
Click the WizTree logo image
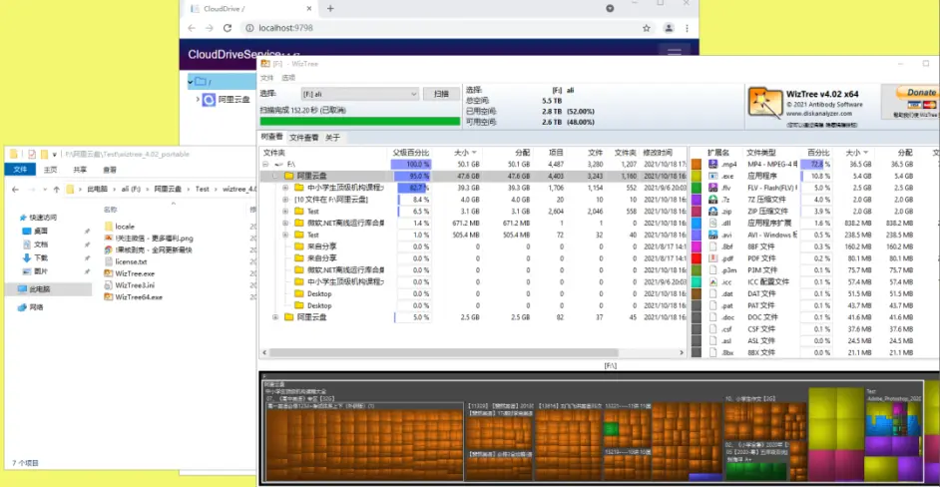pos(765,103)
